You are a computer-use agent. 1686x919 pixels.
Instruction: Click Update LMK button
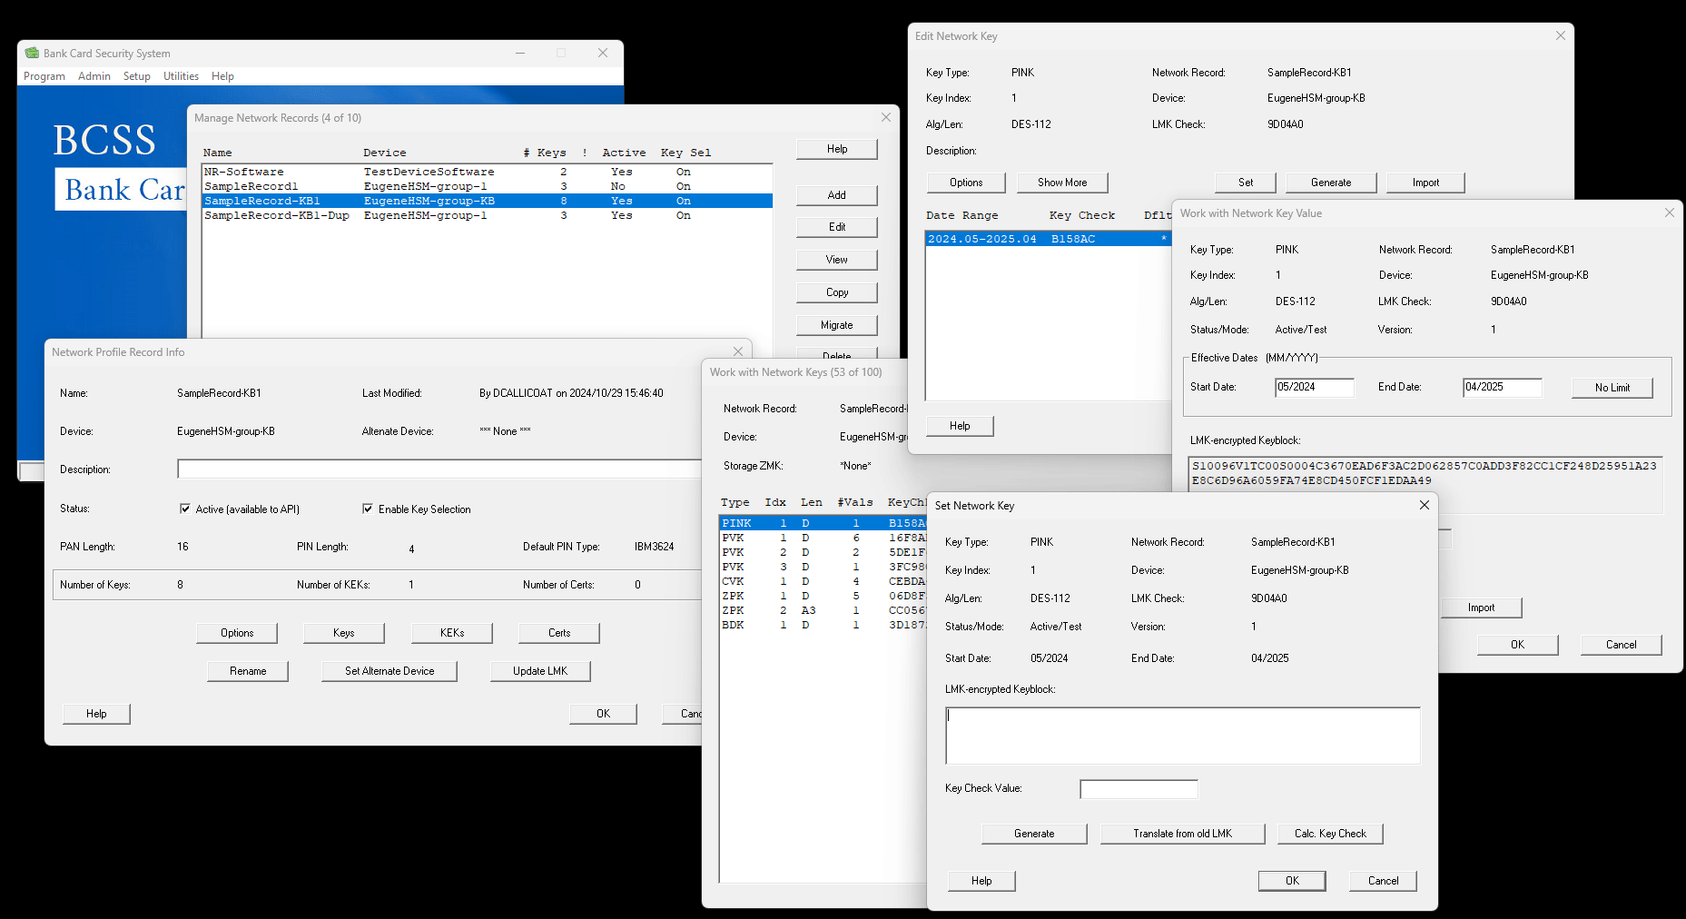[540, 671]
